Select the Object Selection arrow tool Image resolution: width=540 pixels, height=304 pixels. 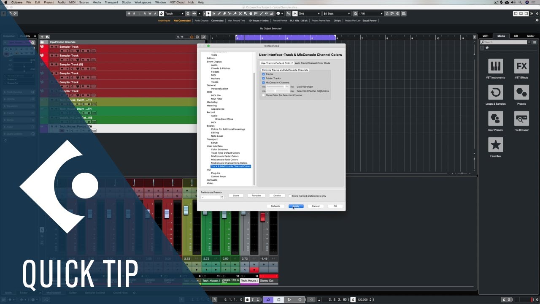click(x=208, y=14)
